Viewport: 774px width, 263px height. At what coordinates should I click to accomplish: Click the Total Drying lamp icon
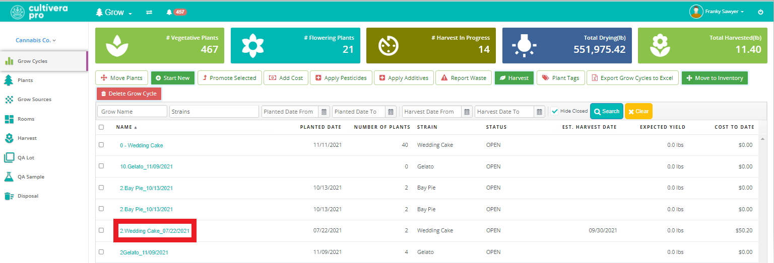[524, 46]
